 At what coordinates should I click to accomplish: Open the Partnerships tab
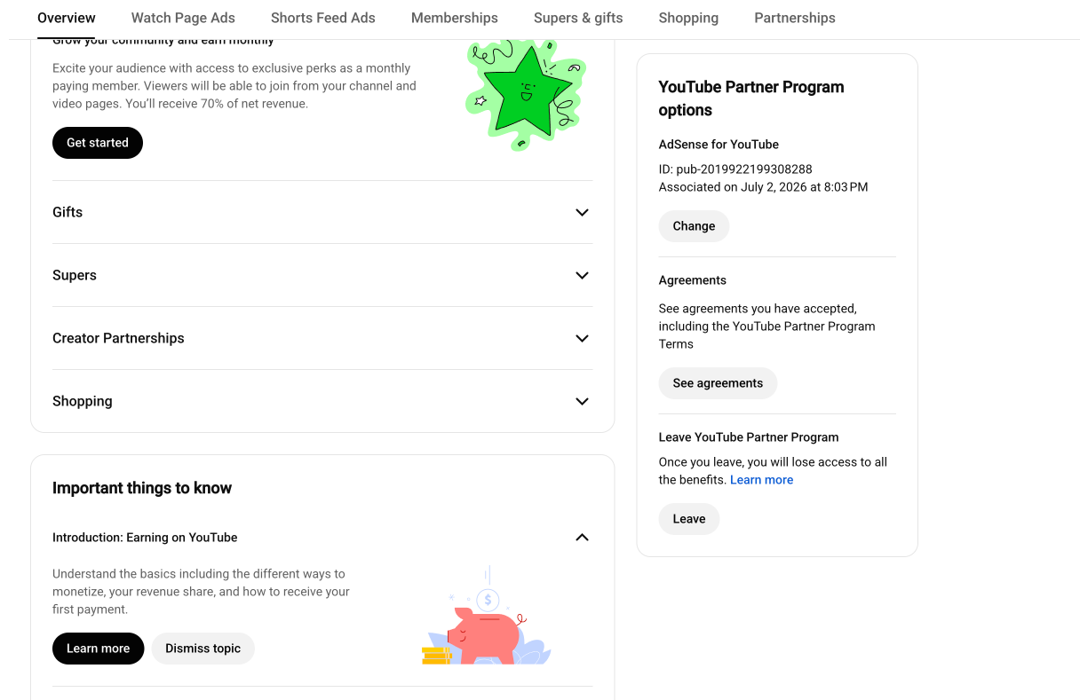pyautogui.click(x=795, y=18)
